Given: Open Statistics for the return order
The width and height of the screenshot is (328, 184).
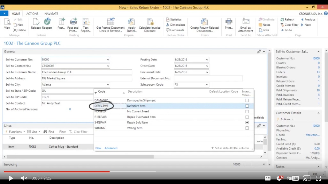Looking at the screenshot, I should (x=174, y=19).
